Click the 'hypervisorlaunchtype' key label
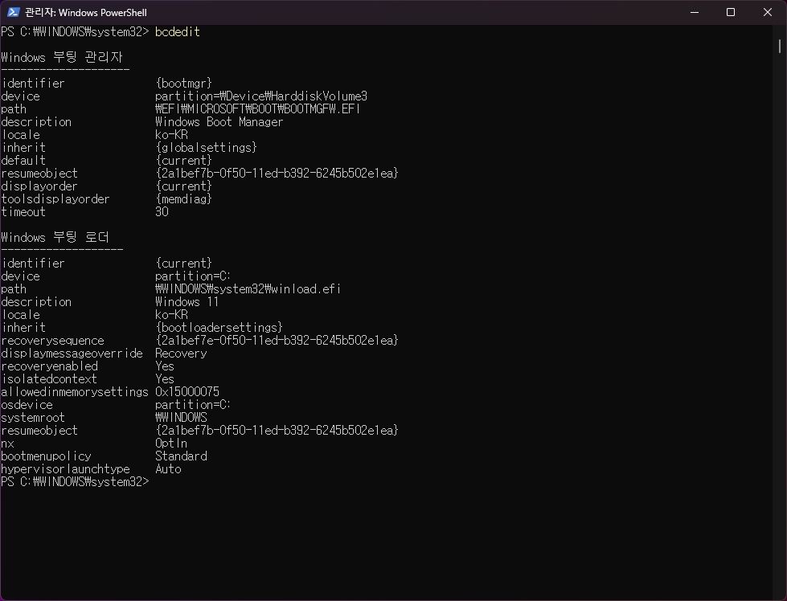Viewport: 787px width, 601px height. tap(65, 469)
